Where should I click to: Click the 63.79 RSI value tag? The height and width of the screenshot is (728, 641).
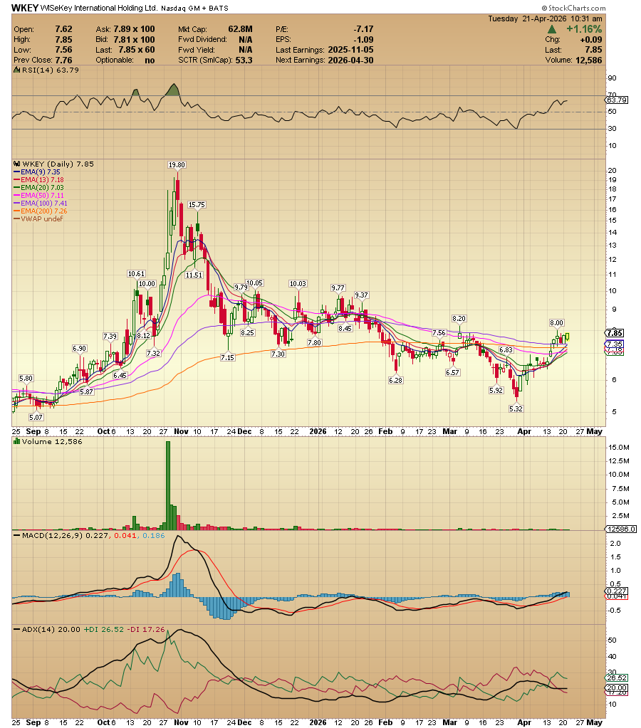[617, 100]
